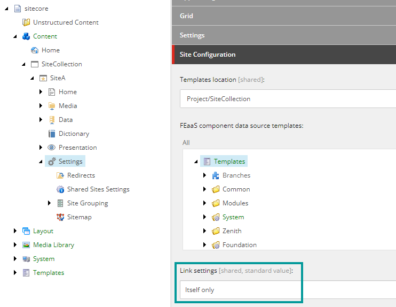396x307 pixels.
Task: Click the SiteA star window icon
Action: [x=43, y=78]
